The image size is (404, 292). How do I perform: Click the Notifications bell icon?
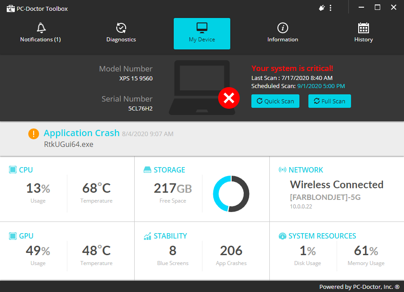[41, 28]
